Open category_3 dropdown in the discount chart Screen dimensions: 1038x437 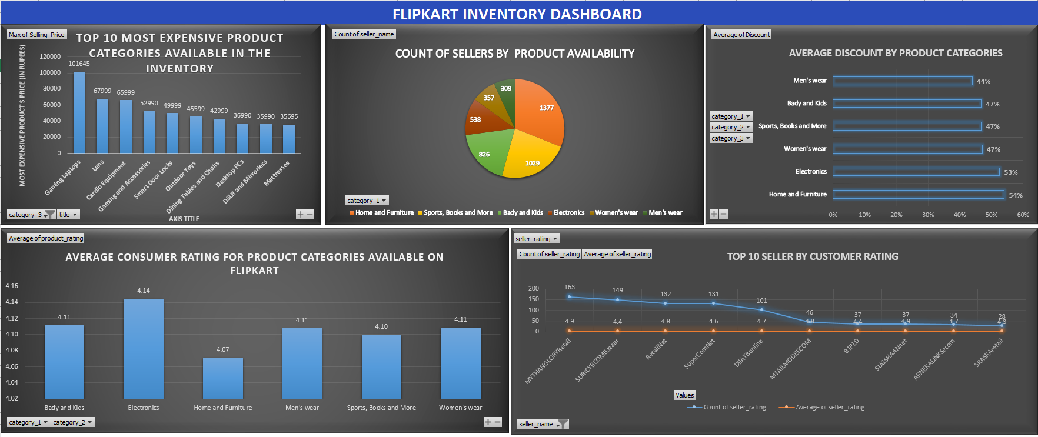[731, 138]
